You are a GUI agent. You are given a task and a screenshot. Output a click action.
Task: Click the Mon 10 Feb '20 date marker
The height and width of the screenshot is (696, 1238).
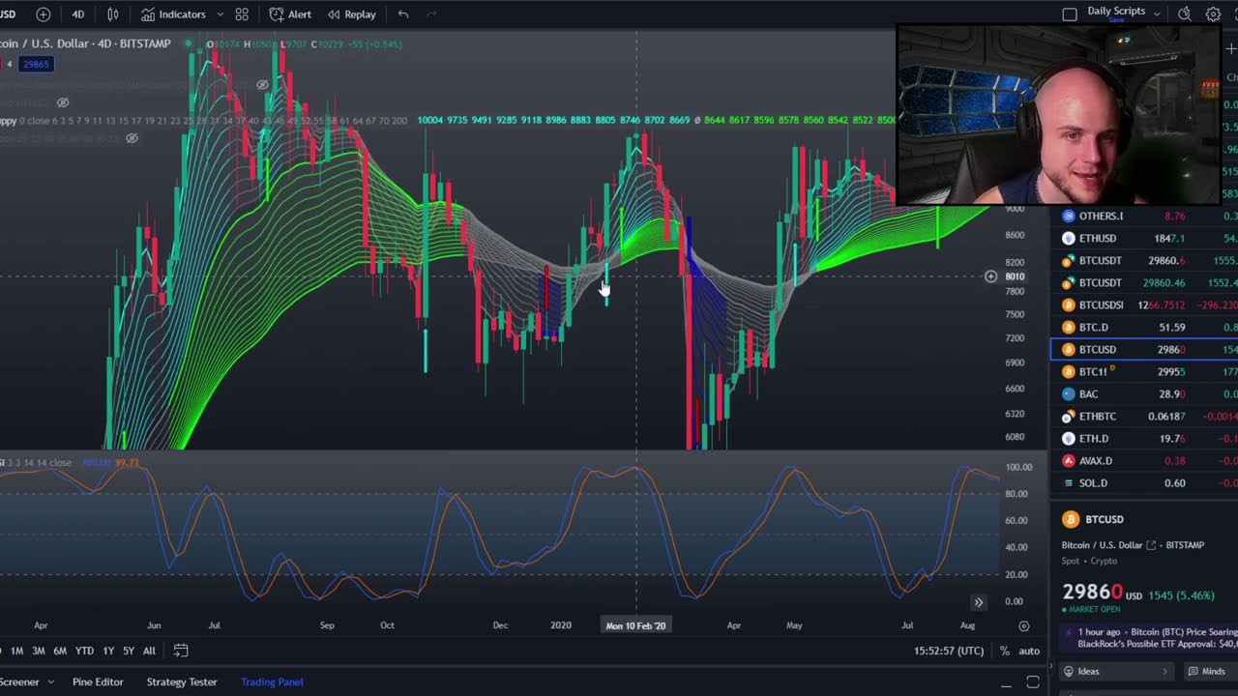tap(635, 626)
